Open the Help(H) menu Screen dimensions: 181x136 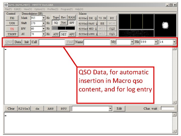(79, 9)
